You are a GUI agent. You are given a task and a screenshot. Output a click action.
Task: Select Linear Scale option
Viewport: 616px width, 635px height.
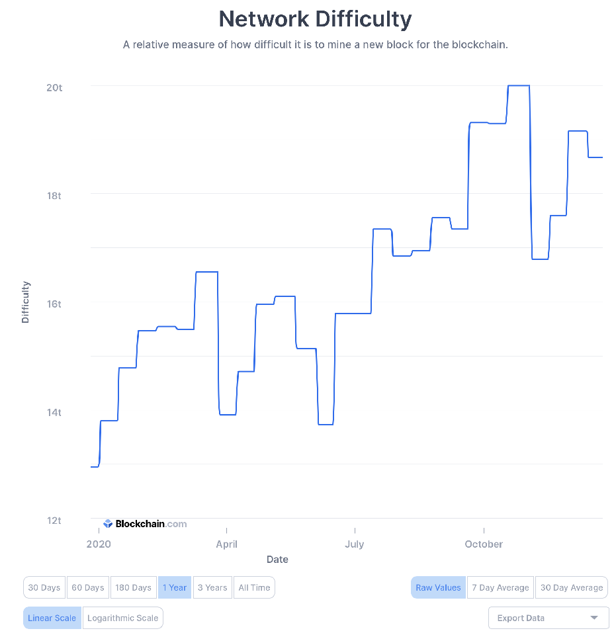click(52, 618)
